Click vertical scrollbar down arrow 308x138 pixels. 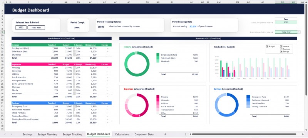coord(306,130)
